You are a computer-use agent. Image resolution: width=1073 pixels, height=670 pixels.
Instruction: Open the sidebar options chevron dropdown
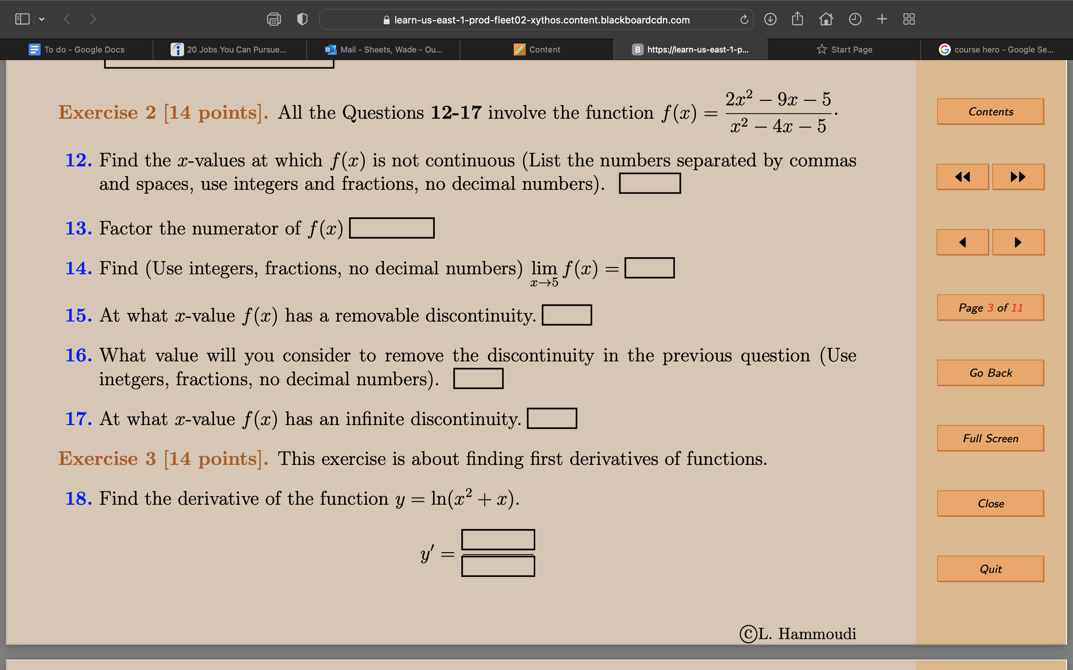pos(42,19)
